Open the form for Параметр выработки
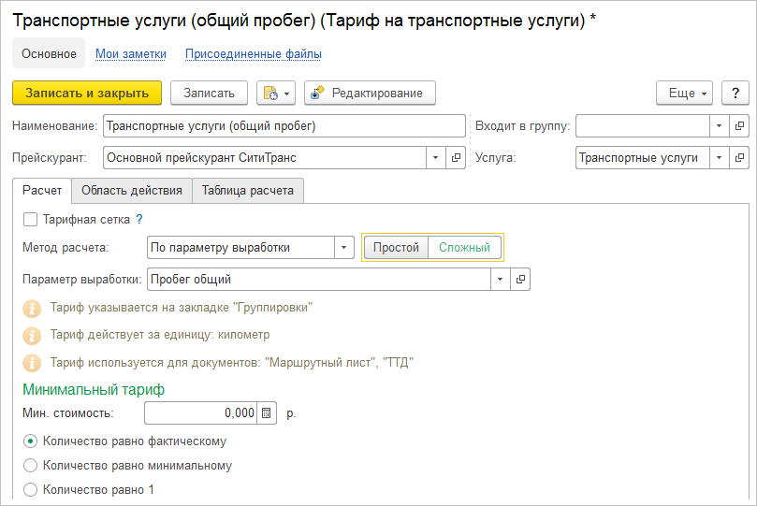Screen dimensions: 757x506 click(521, 279)
